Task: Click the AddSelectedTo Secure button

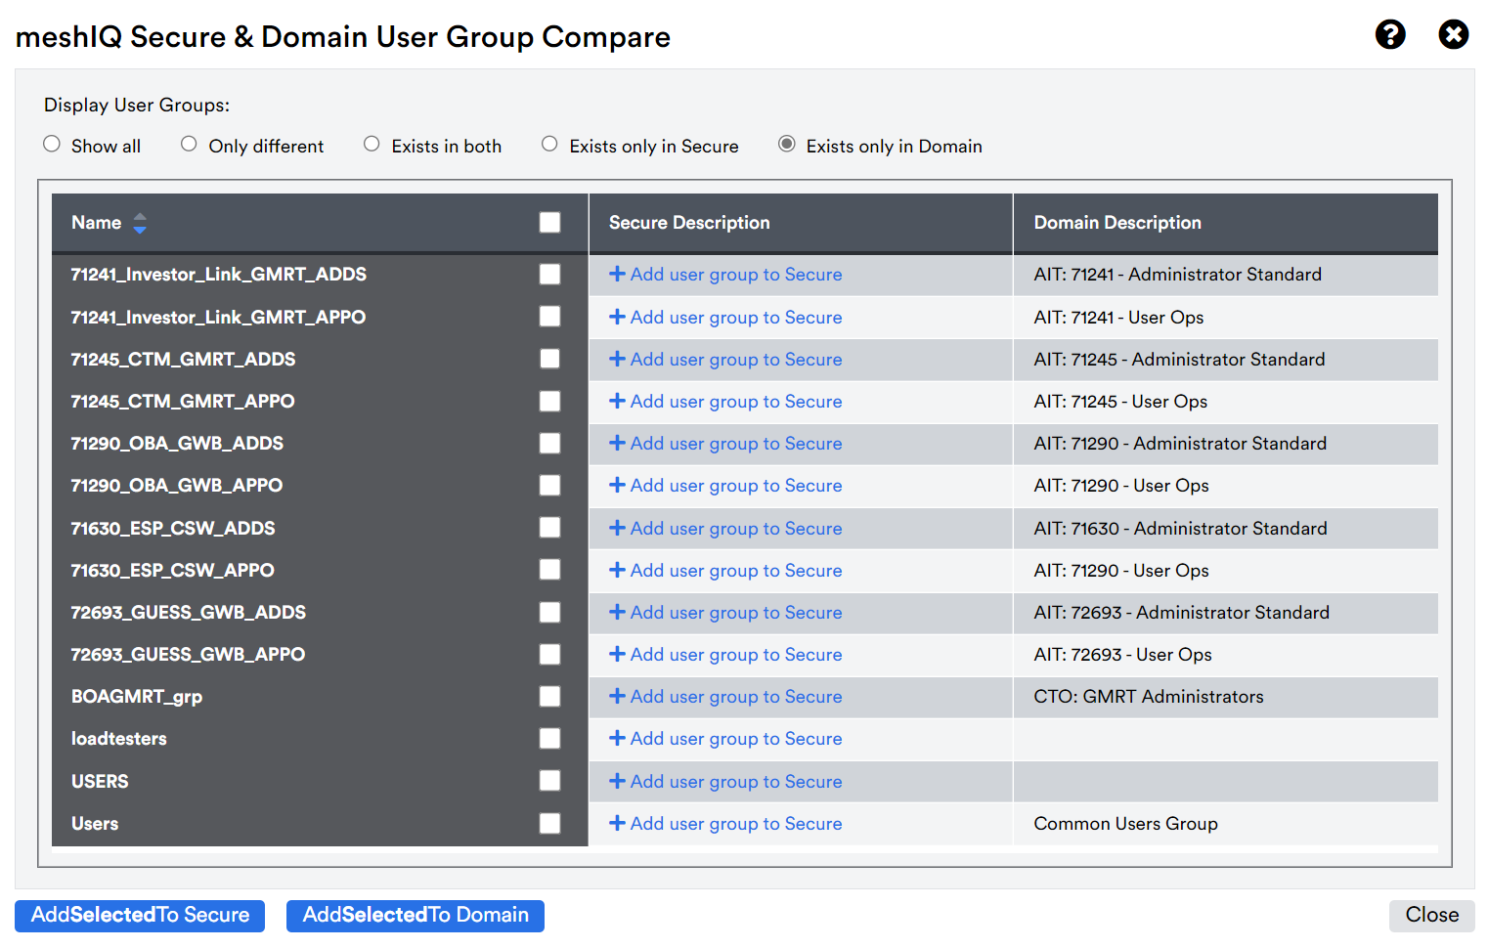Action: [140, 916]
